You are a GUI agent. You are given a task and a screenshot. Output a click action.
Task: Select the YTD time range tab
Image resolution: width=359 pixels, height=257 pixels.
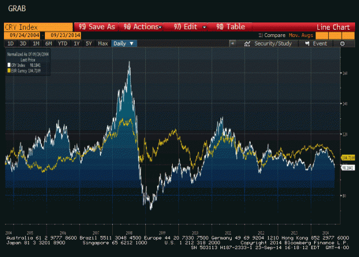point(62,43)
